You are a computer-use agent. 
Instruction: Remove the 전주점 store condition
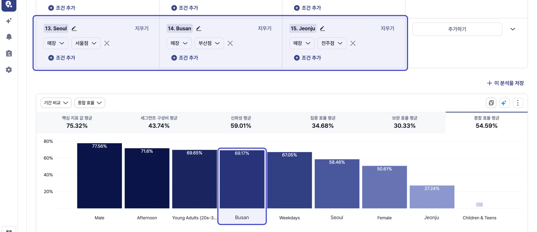pos(353,43)
